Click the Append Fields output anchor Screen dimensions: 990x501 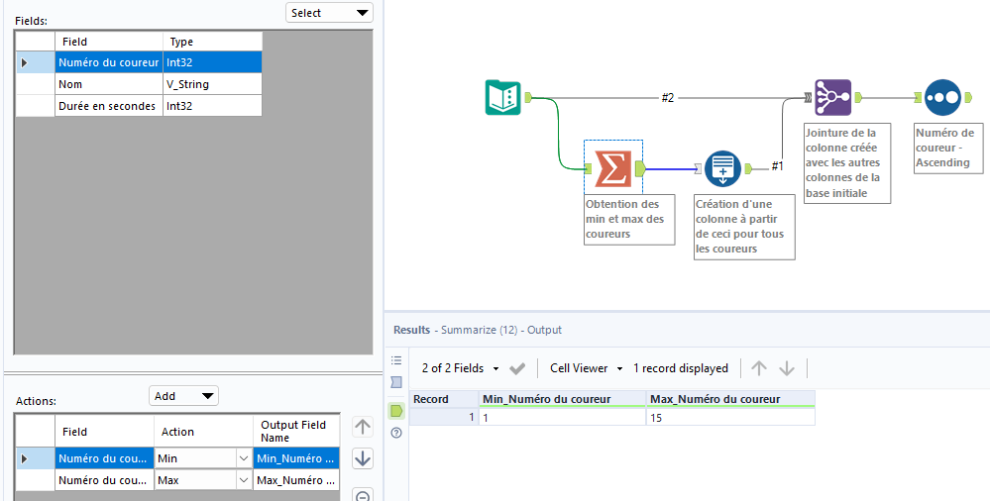[x=748, y=168]
